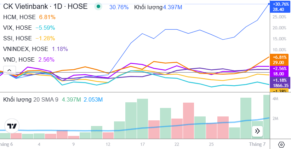This screenshot has height=149, width=291.
Task: Click the 1.18% VNINDEX percentage value
Action: point(60,49)
